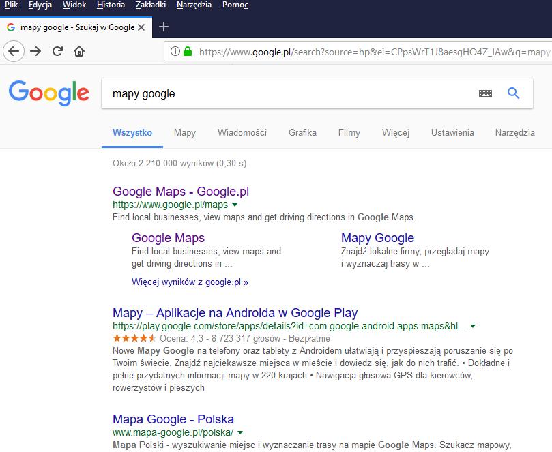This screenshot has width=552, height=452.
Task: Click the www.mapa-google.pl/polska/ green URL
Action: tap(173, 432)
